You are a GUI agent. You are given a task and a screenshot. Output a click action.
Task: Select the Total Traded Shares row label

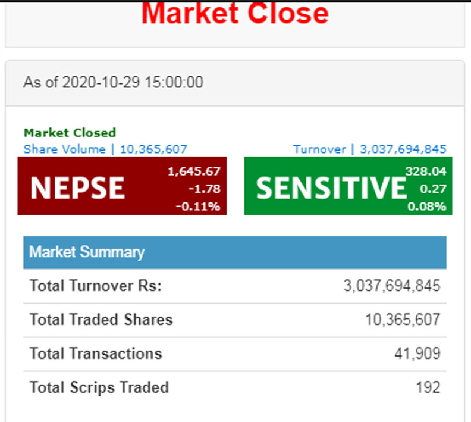tap(101, 320)
